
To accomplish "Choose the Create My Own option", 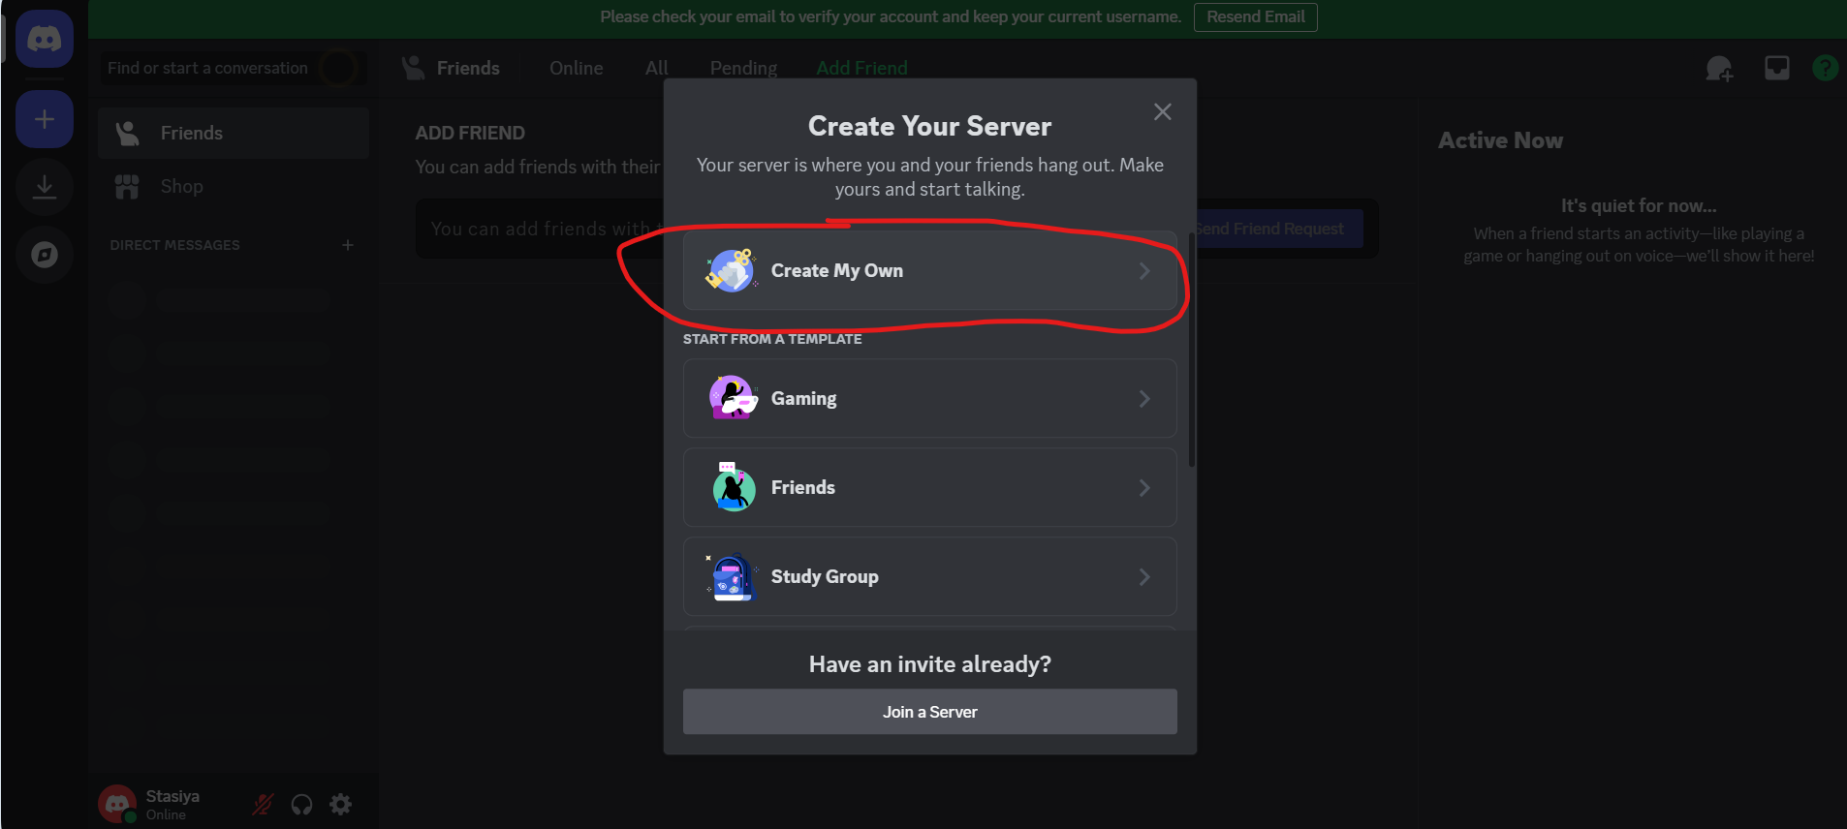I will 930,270.
